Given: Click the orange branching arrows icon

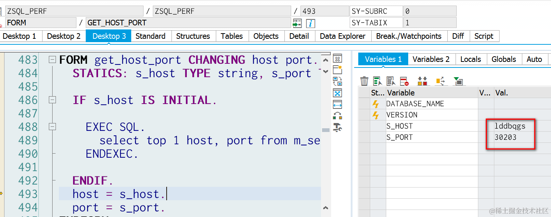Looking at the screenshot, I should [440, 81].
